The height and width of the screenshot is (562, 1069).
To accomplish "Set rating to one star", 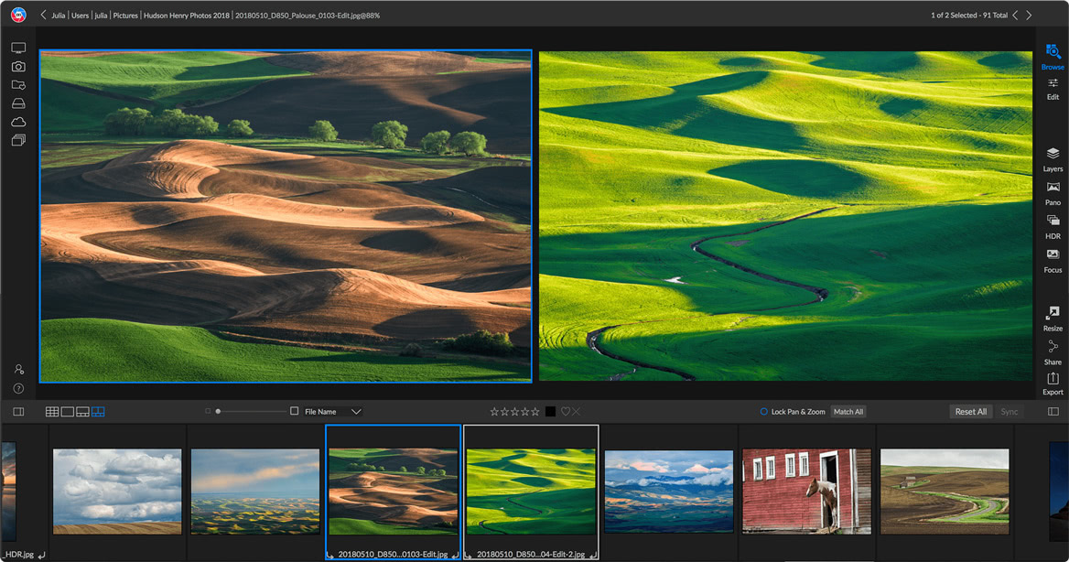I will 494,411.
